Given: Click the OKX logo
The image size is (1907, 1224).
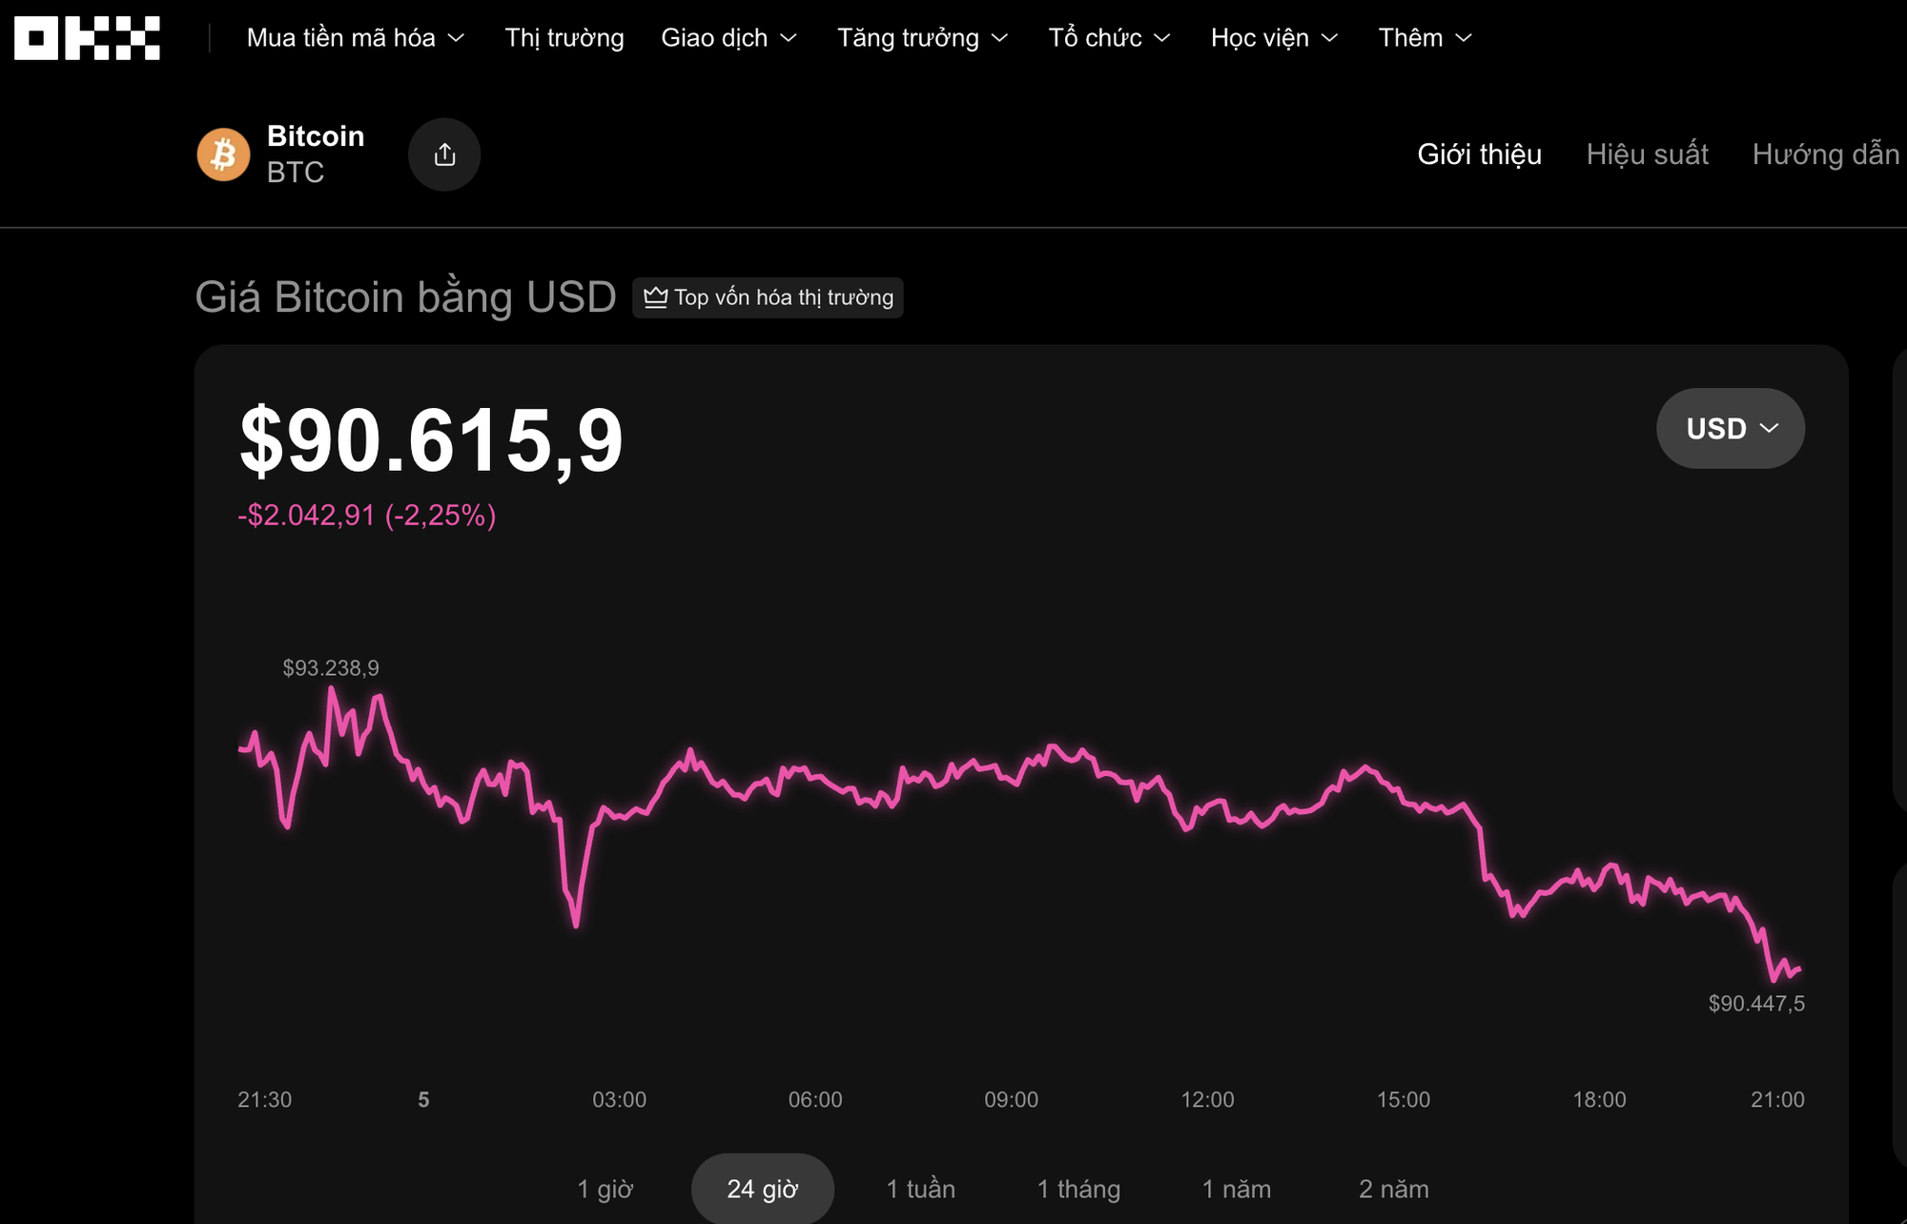Looking at the screenshot, I should tap(85, 37).
